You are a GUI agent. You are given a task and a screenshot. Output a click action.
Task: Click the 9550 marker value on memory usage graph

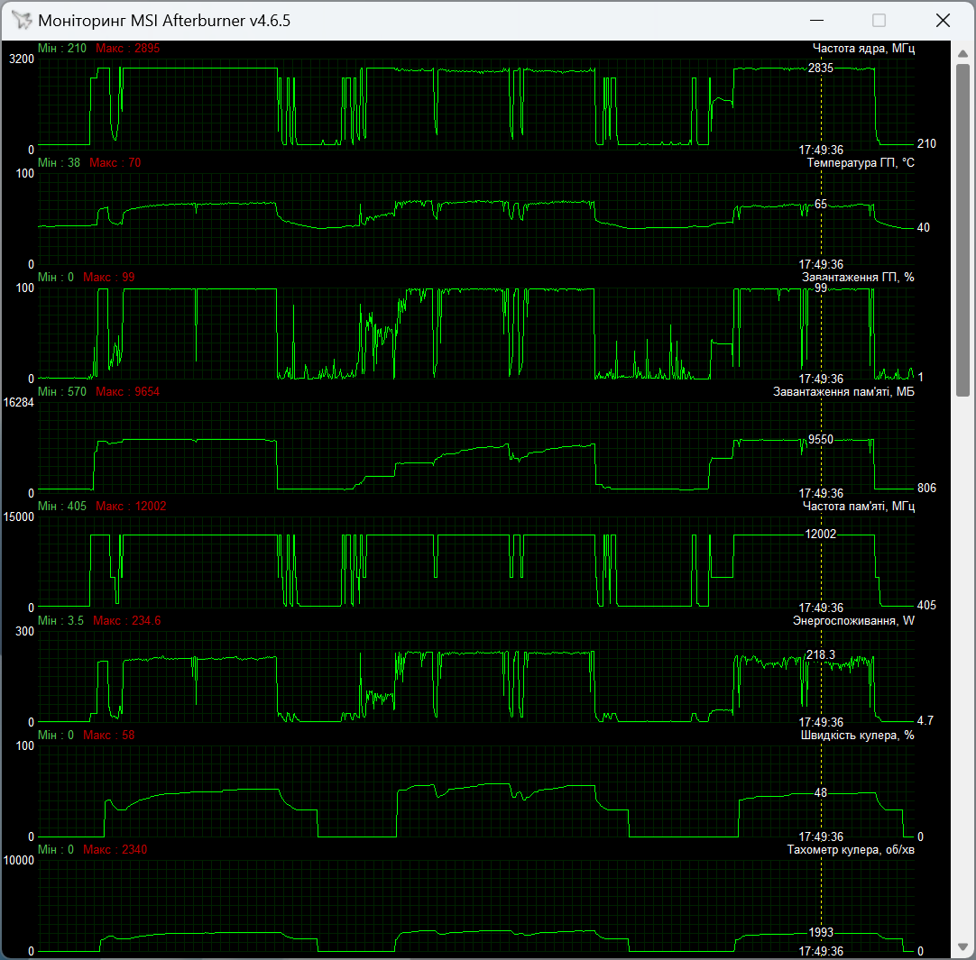coord(820,439)
